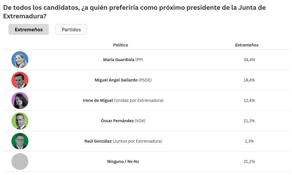Click Óscar Fernández's light green avatar

coord(20,121)
